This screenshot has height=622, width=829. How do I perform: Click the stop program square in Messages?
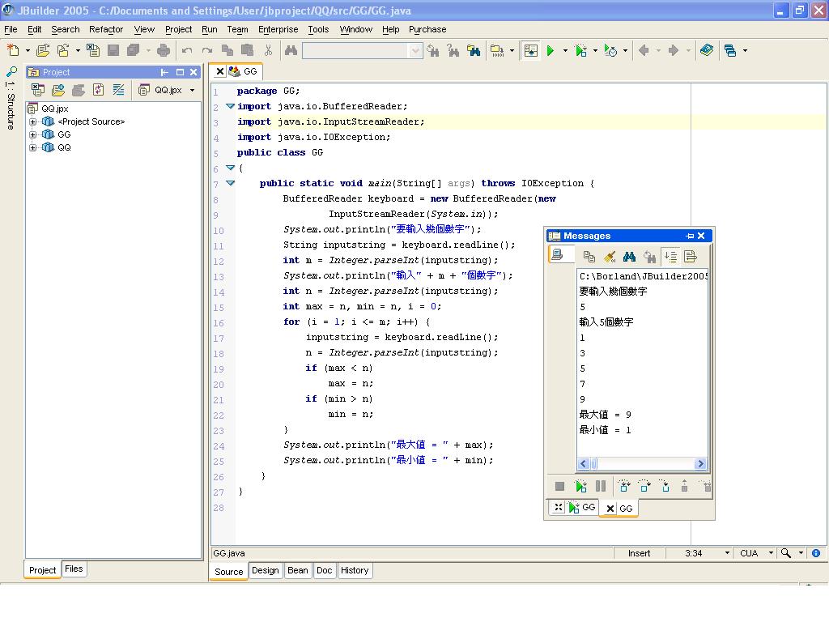click(560, 486)
